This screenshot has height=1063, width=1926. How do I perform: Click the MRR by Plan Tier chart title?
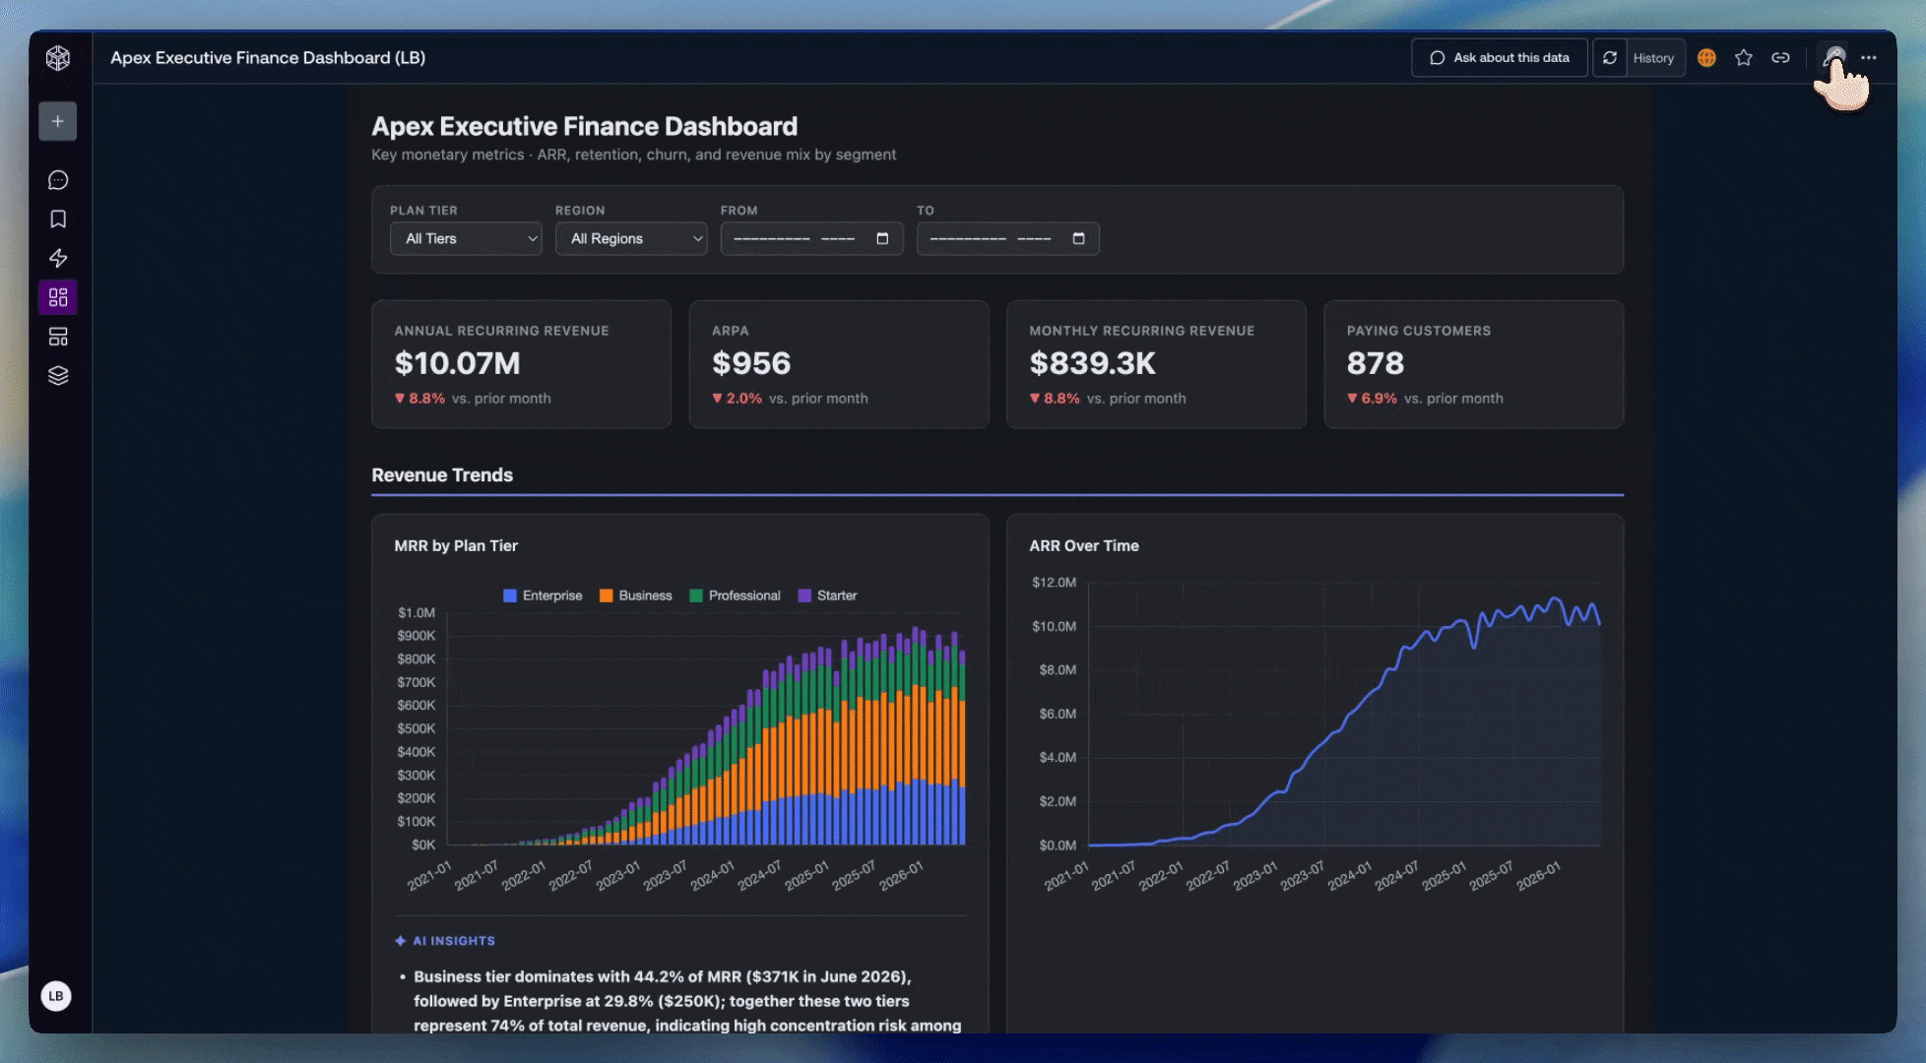coord(456,545)
